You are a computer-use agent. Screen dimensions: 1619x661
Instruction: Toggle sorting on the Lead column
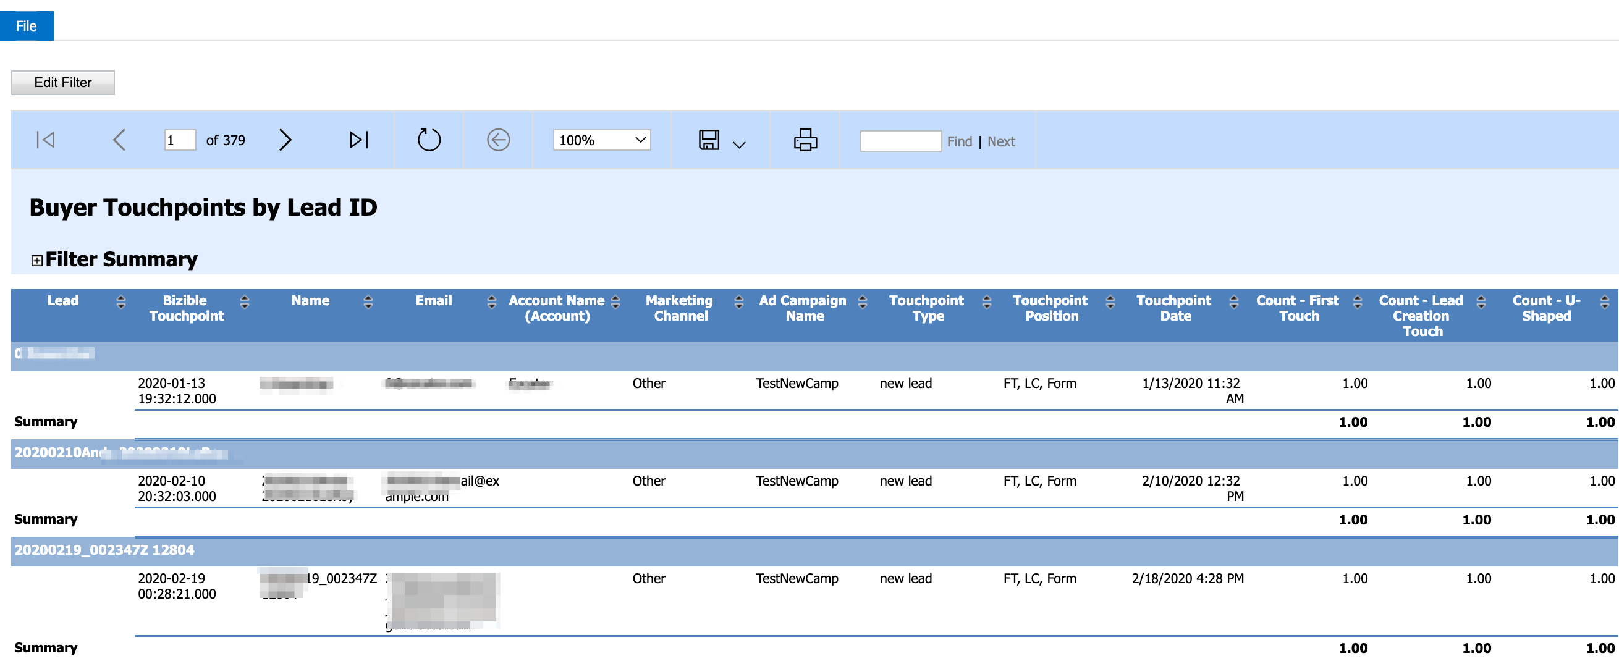tap(120, 302)
